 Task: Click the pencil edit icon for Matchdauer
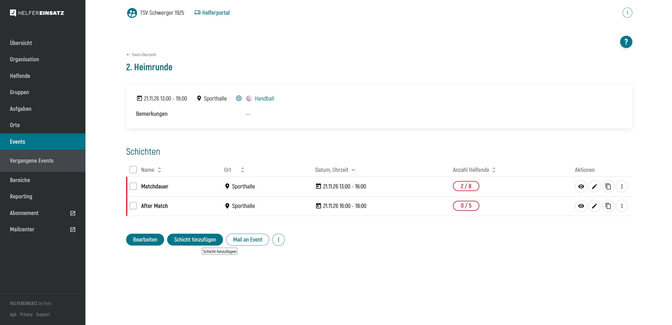click(x=594, y=186)
